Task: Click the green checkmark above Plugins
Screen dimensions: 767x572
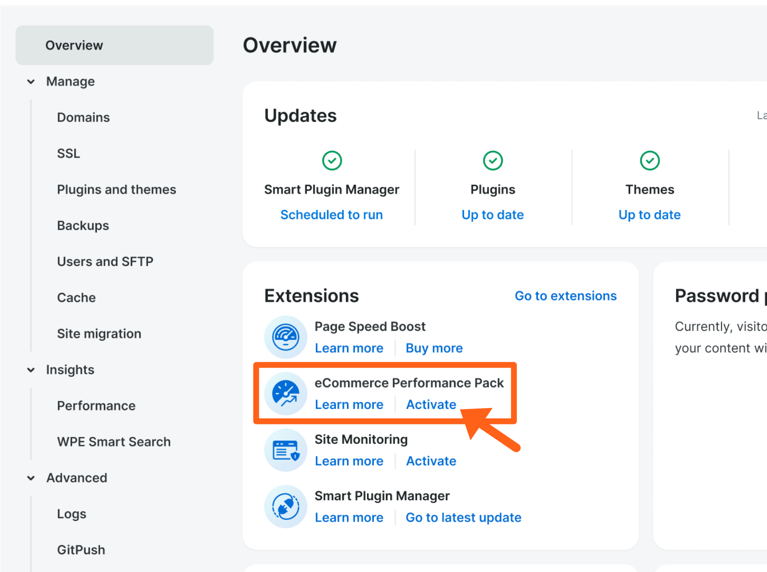Action: (493, 161)
